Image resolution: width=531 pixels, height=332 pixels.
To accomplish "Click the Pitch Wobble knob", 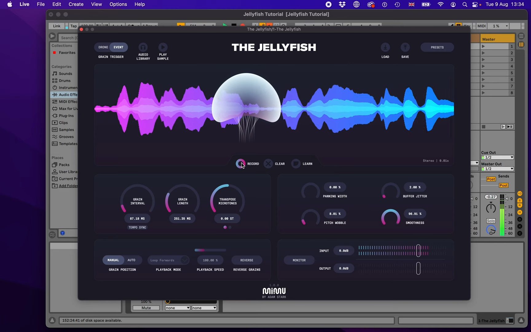I will click(x=310, y=218).
